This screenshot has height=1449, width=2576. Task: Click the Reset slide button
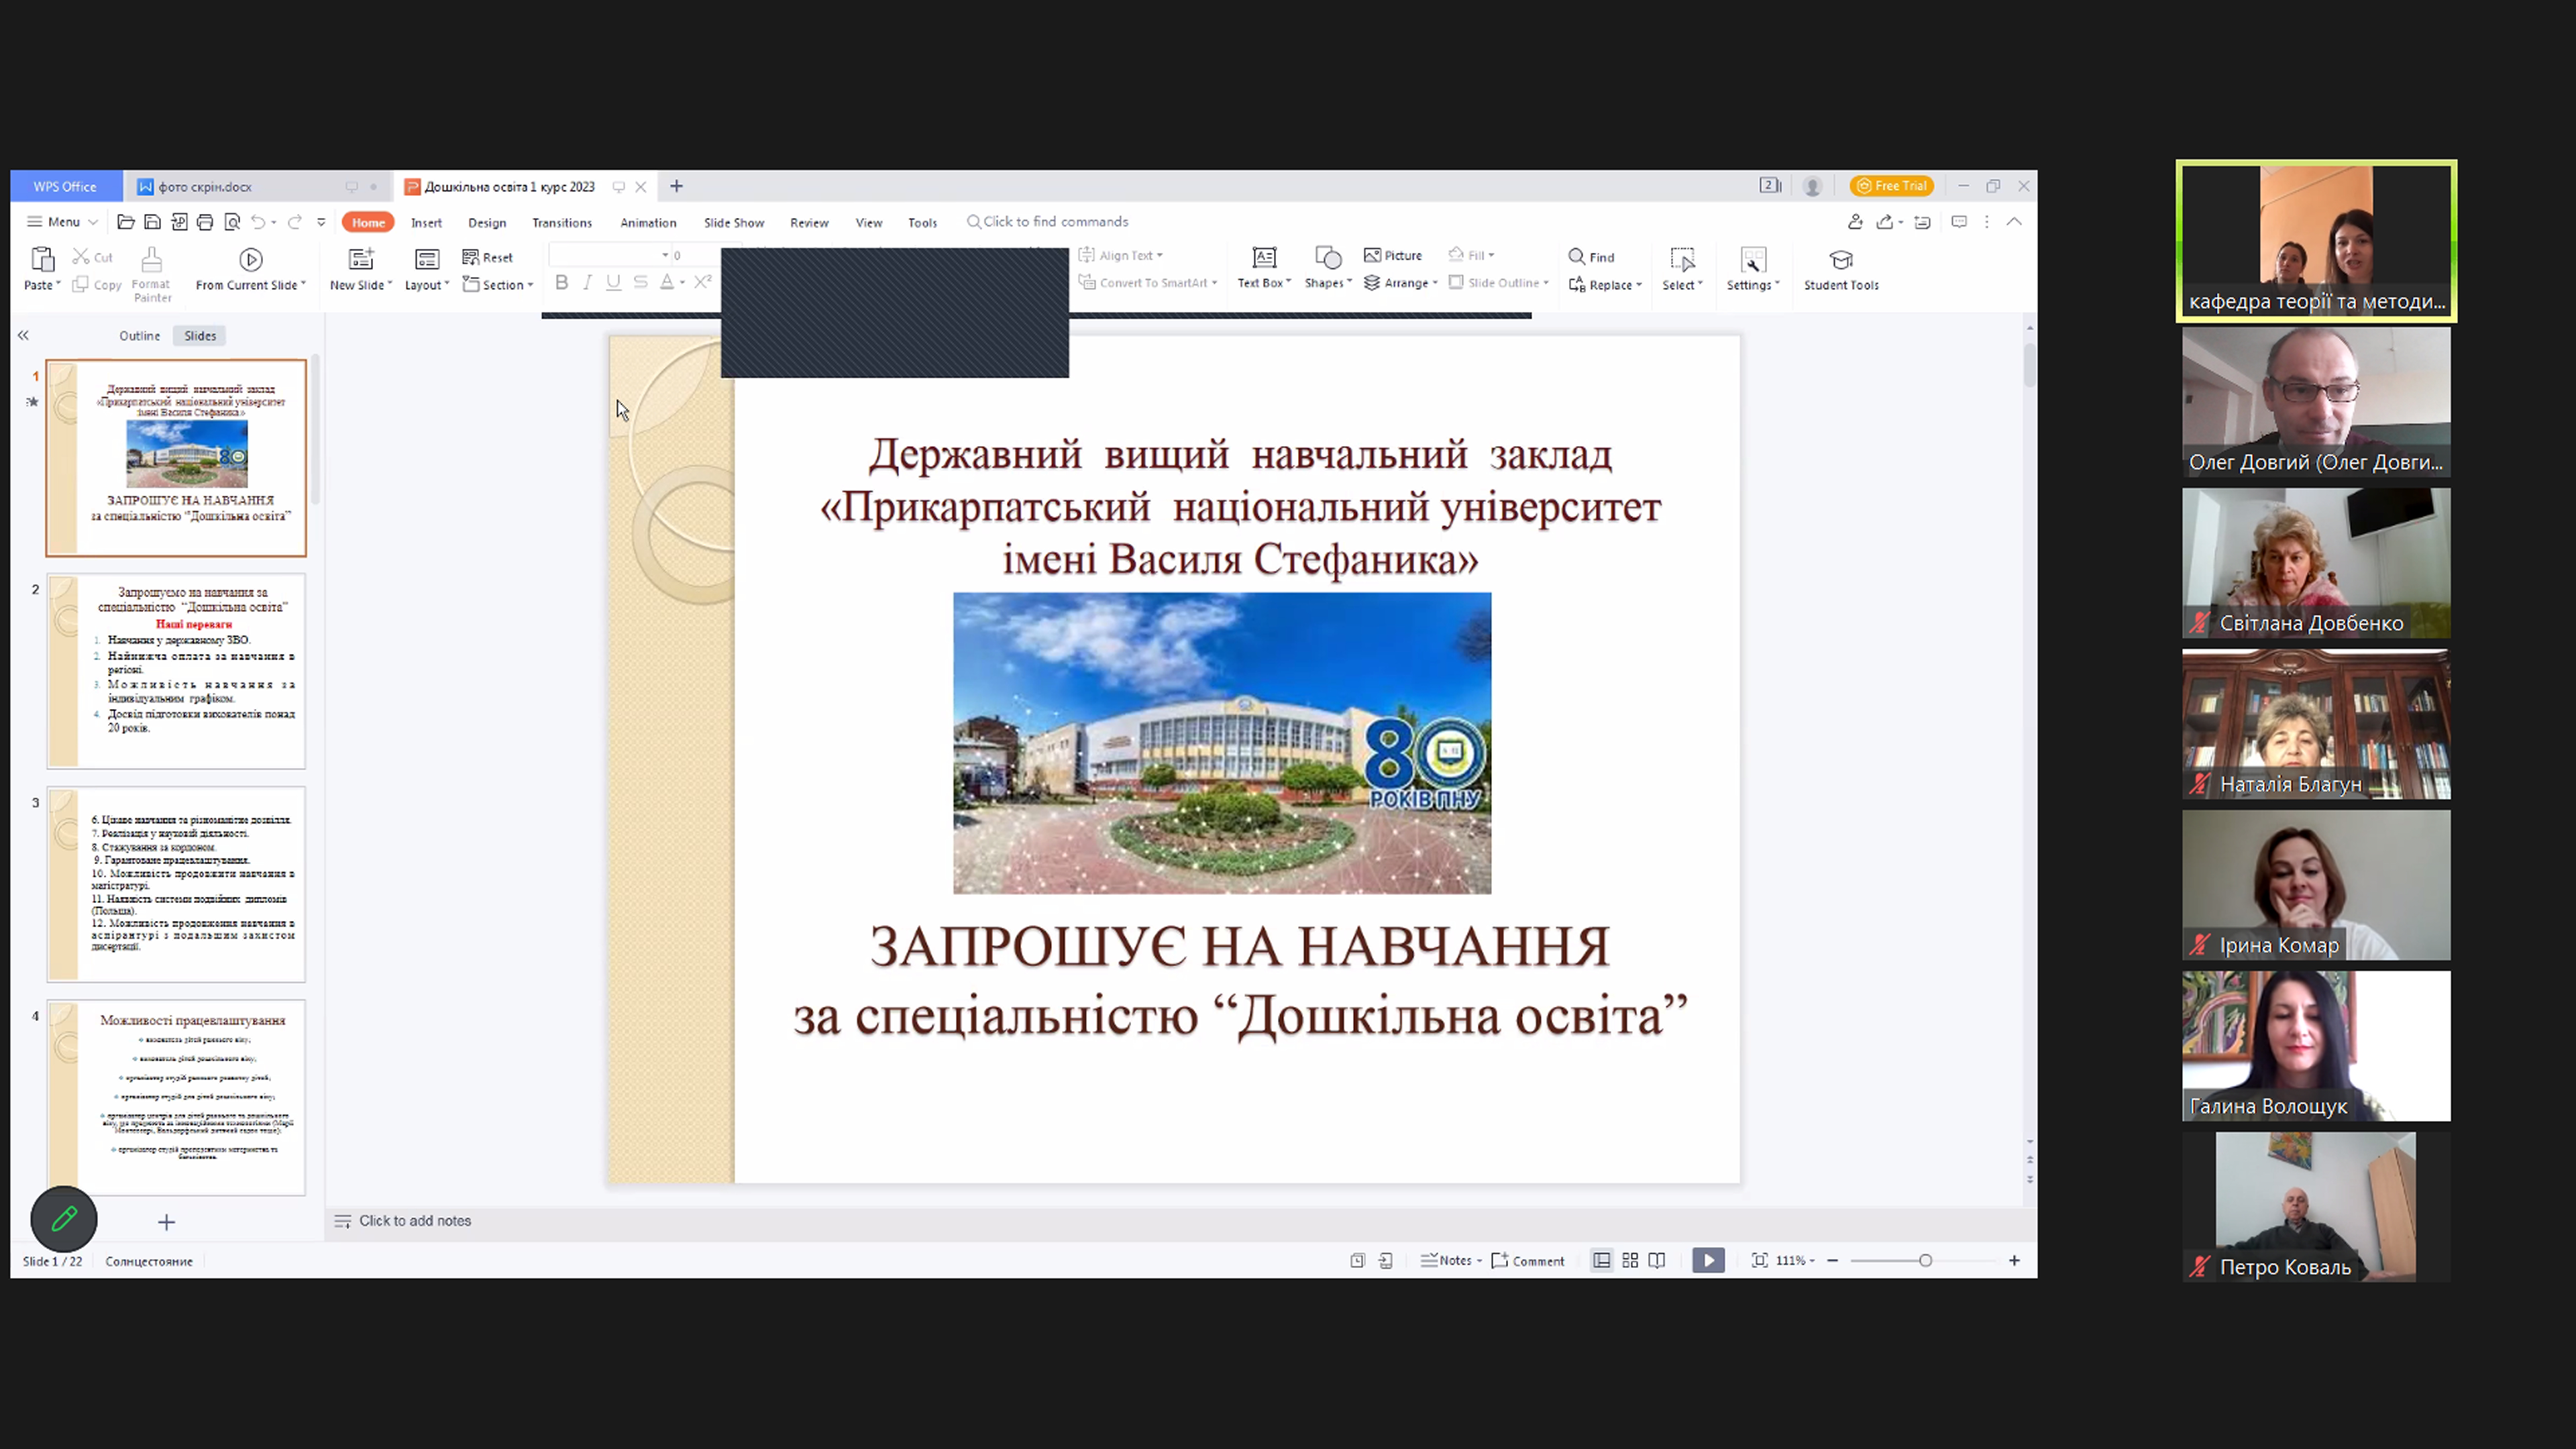(488, 257)
